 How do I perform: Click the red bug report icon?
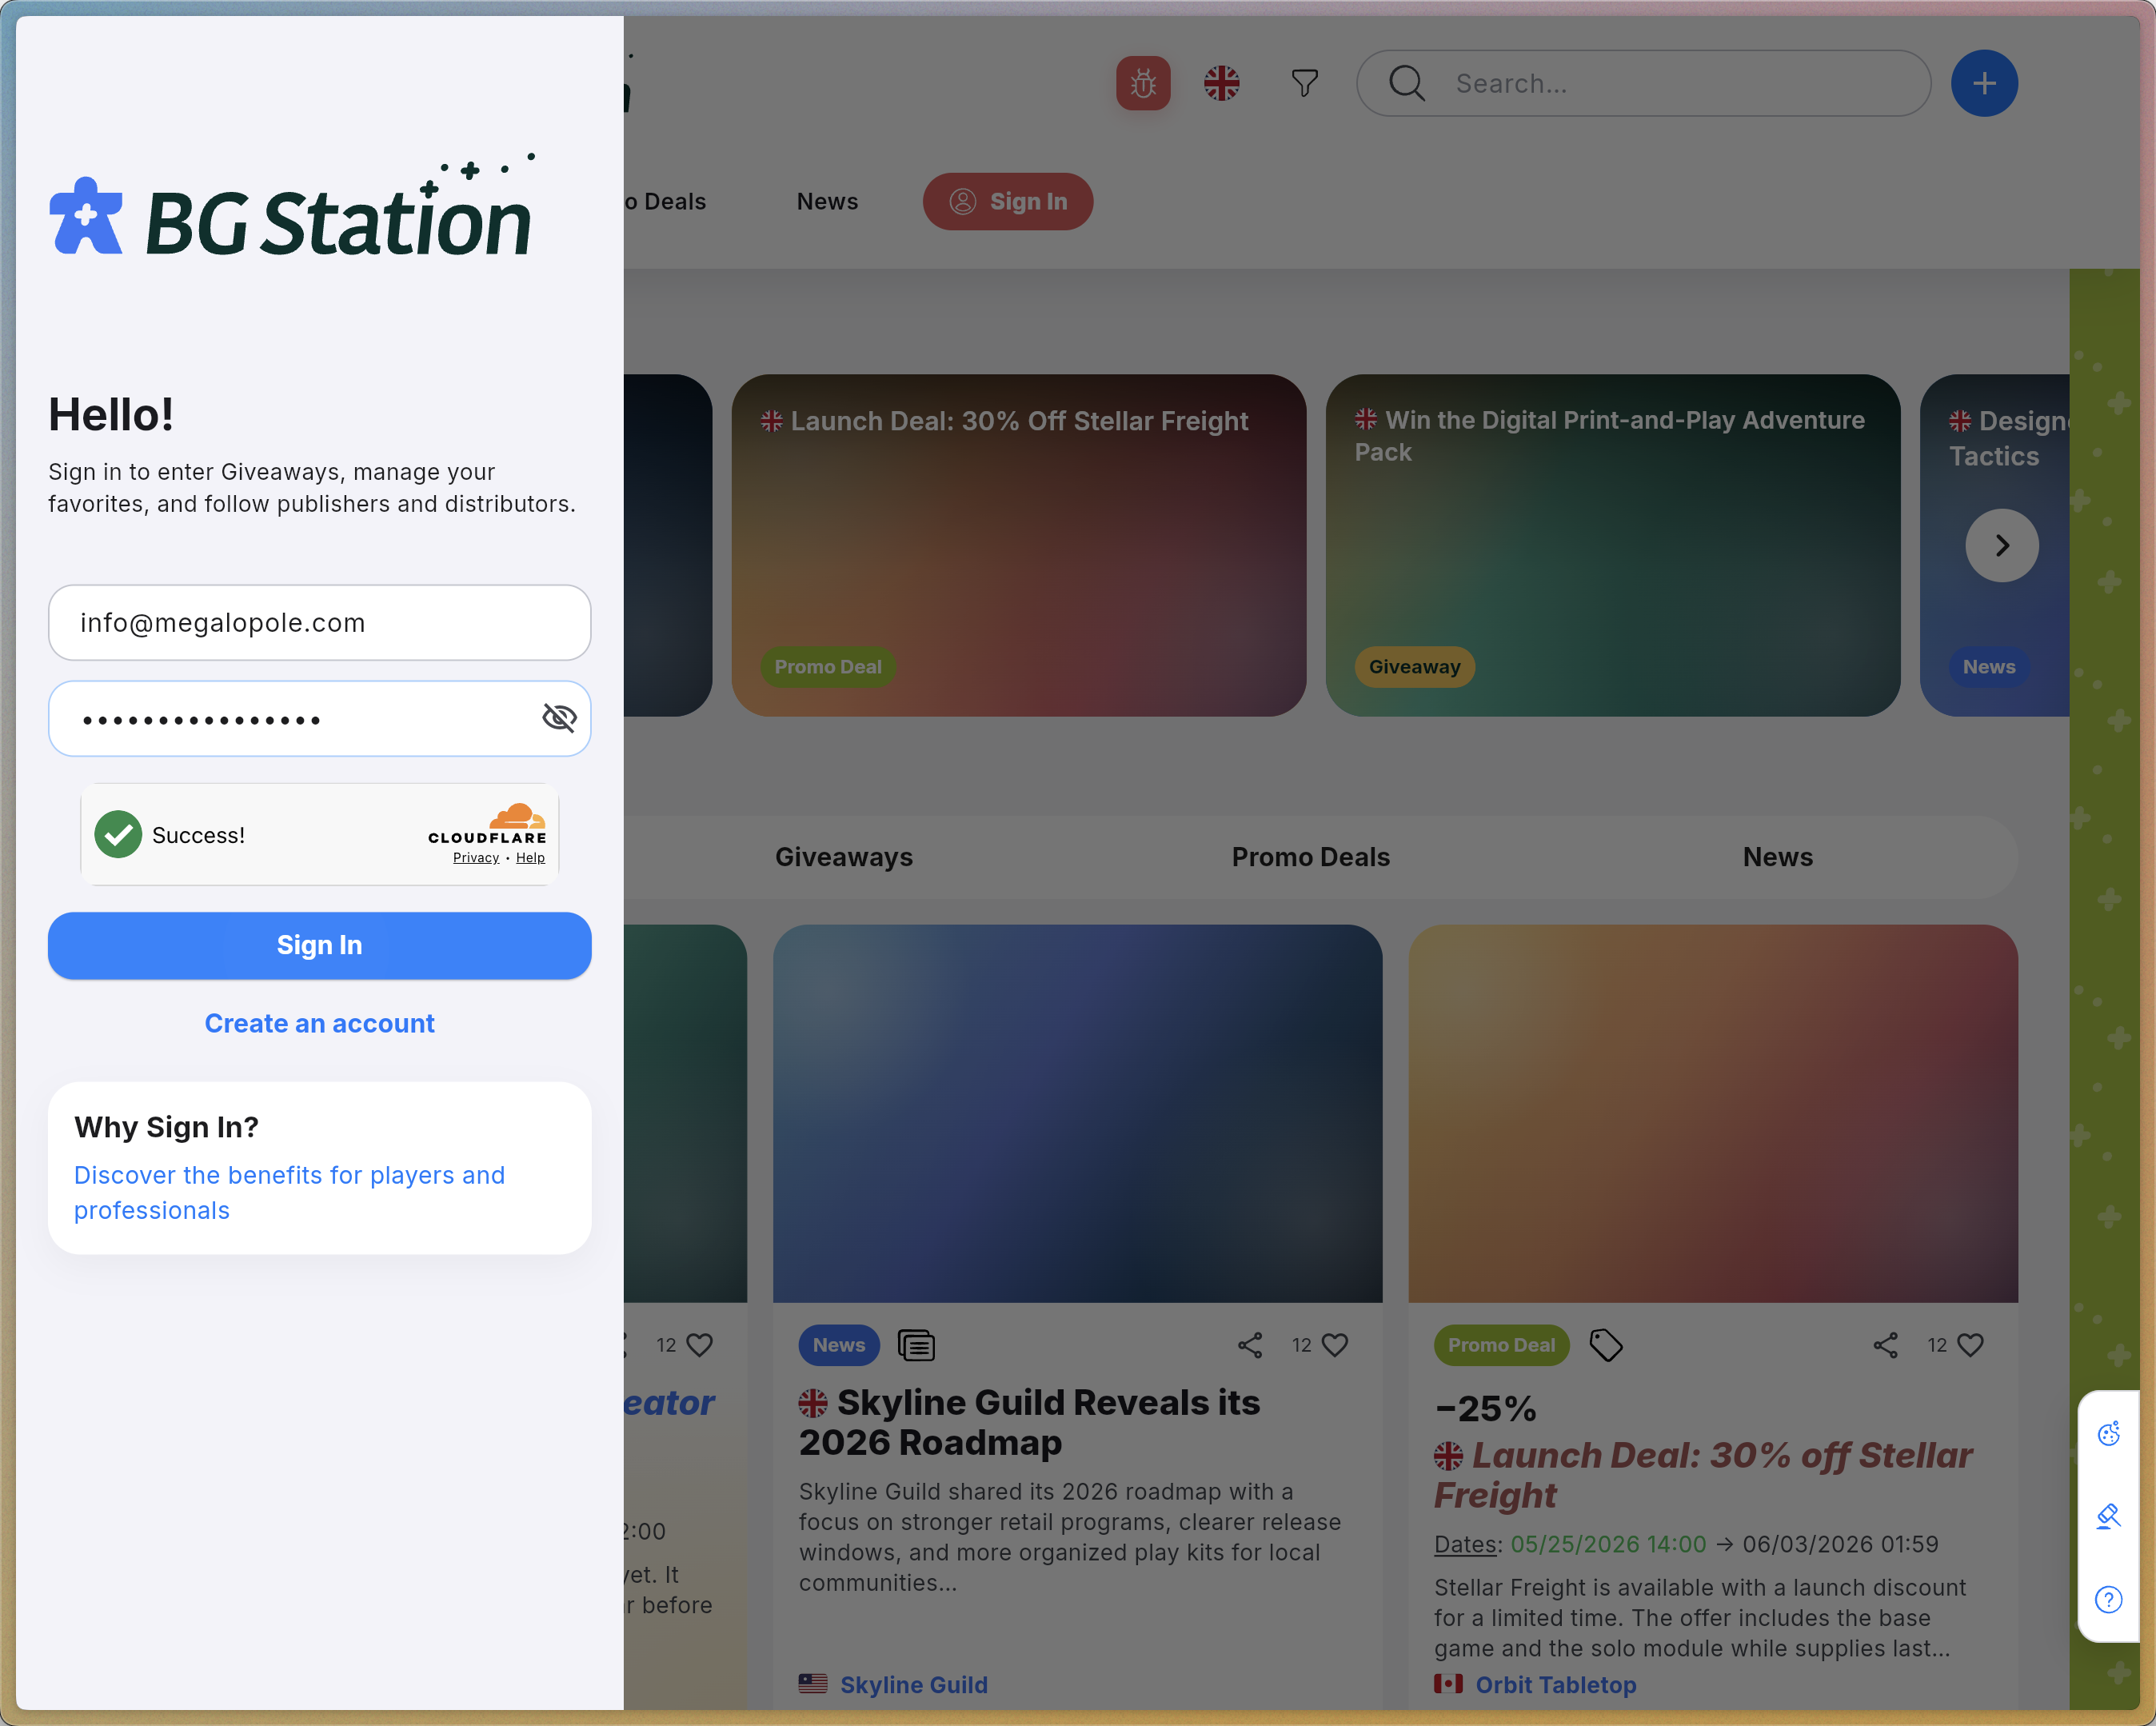pyautogui.click(x=1143, y=83)
